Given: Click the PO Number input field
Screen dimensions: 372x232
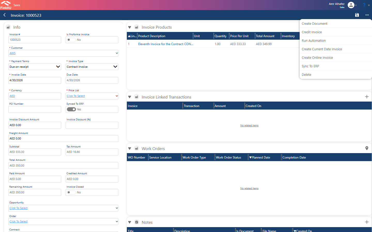Looking at the screenshot, I should pos(35,109).
